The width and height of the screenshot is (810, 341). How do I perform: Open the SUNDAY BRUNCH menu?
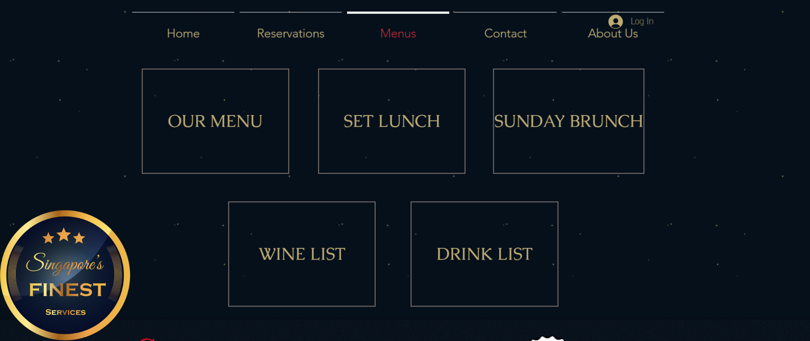[x=568, y=121]
